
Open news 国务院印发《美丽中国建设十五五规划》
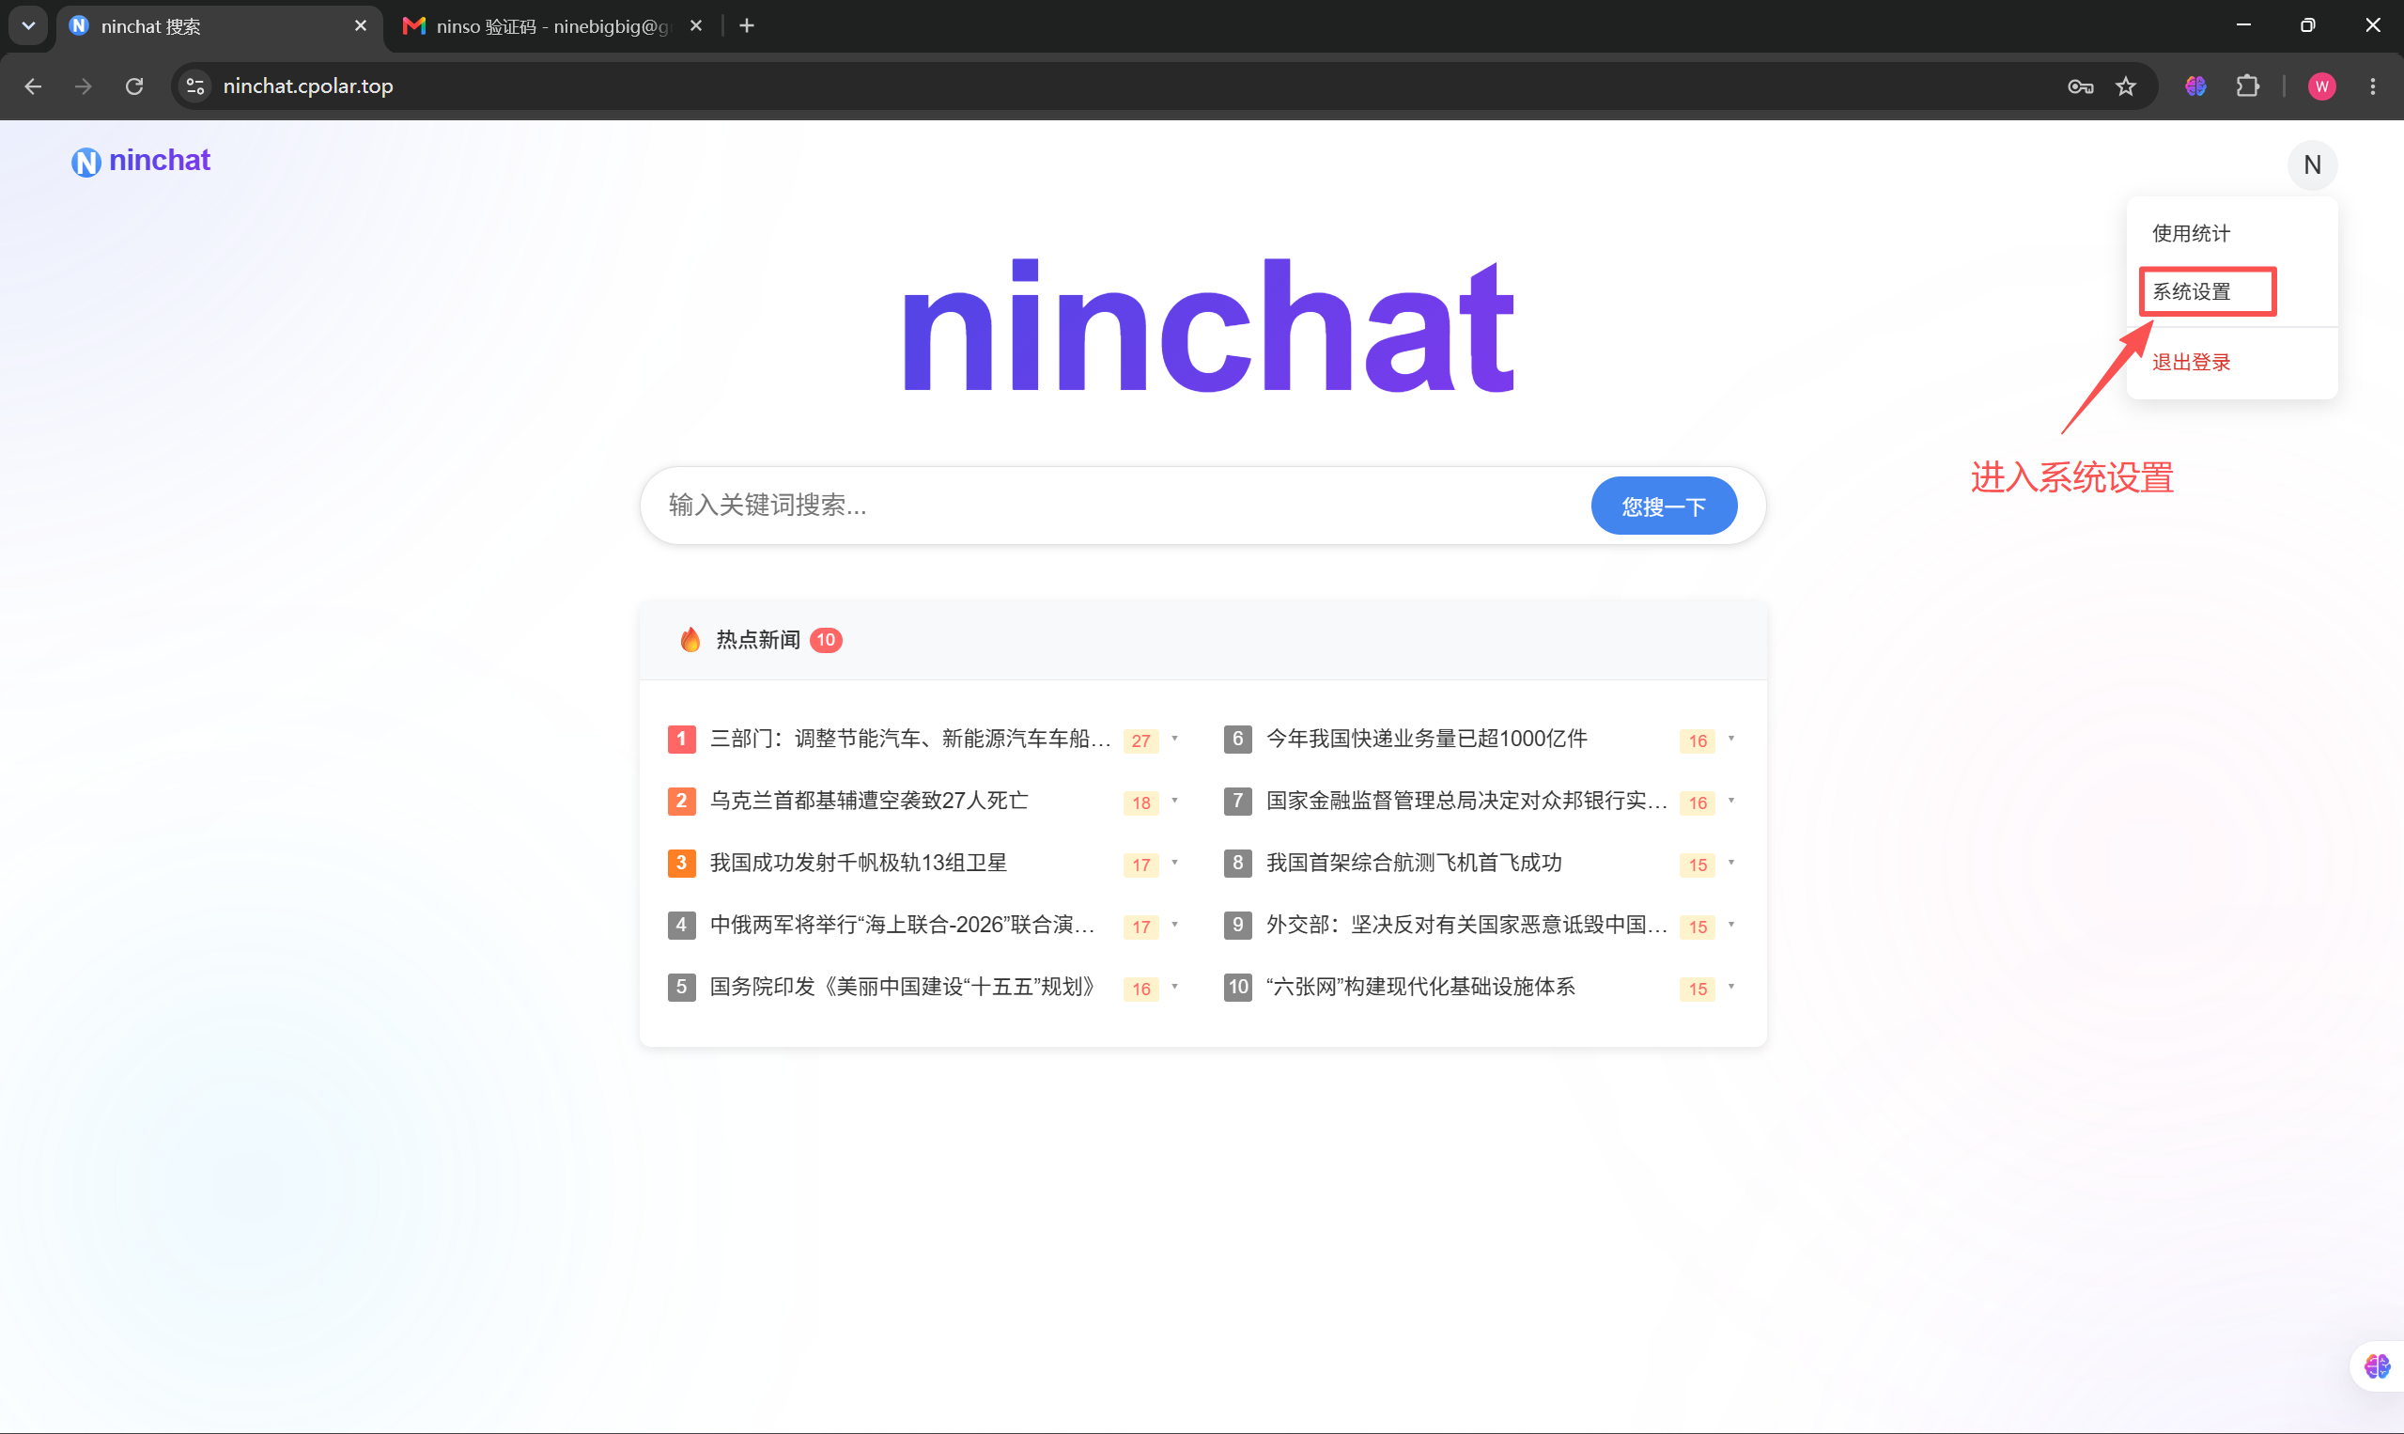tap(906, 987)
